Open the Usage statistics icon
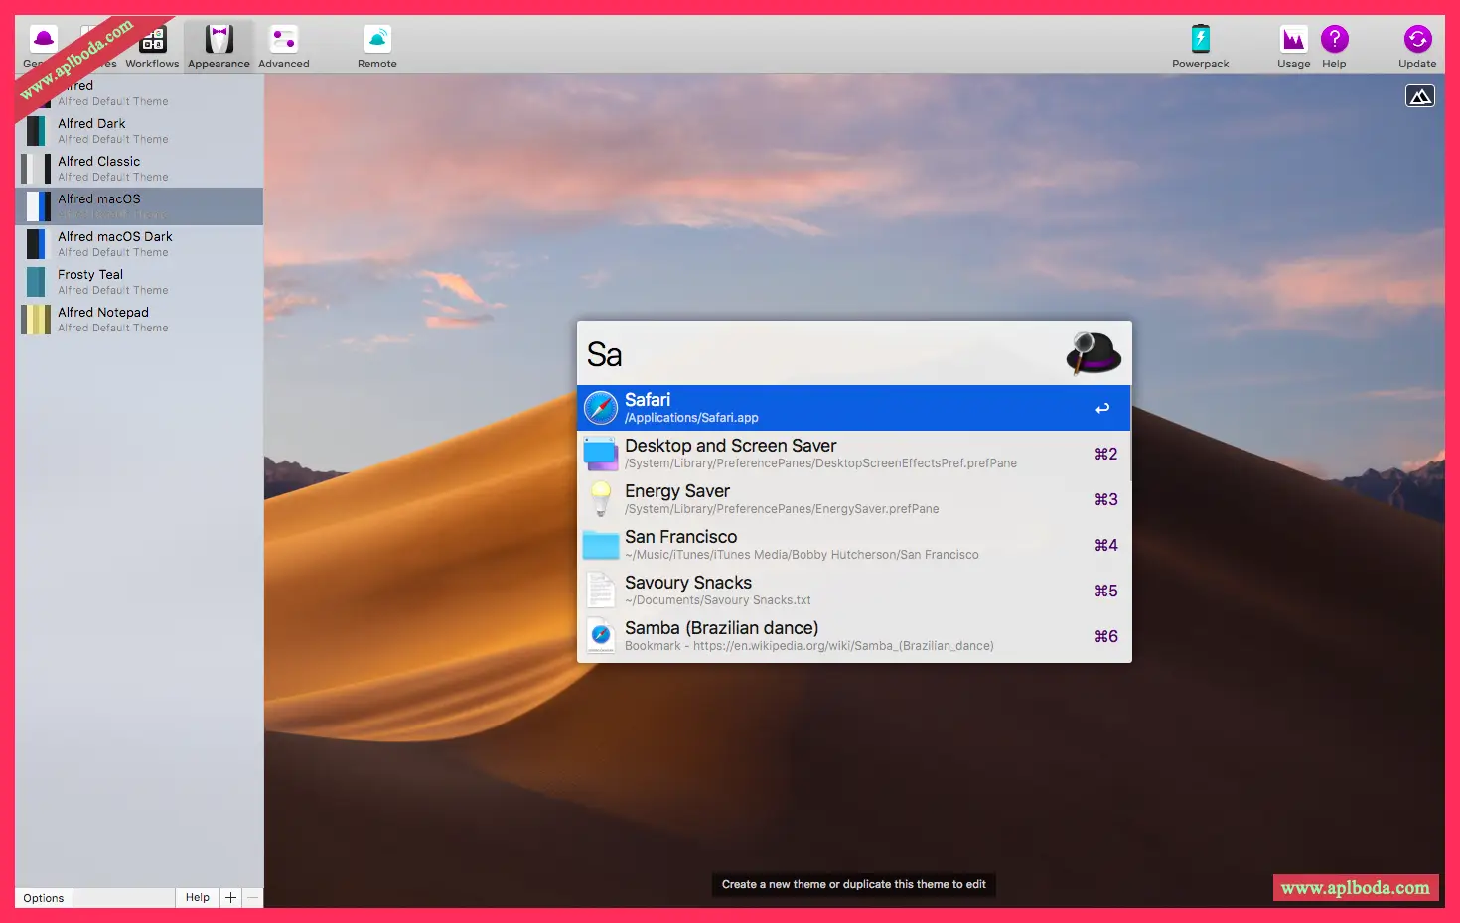The width and height of the screenshot is (1460, 923). pos(1293,41)
